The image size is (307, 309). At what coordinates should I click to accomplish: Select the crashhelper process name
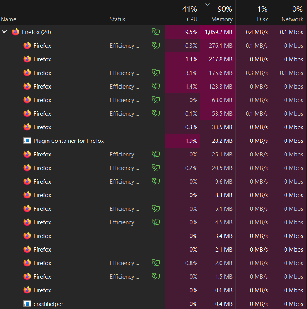pos(48,304)
